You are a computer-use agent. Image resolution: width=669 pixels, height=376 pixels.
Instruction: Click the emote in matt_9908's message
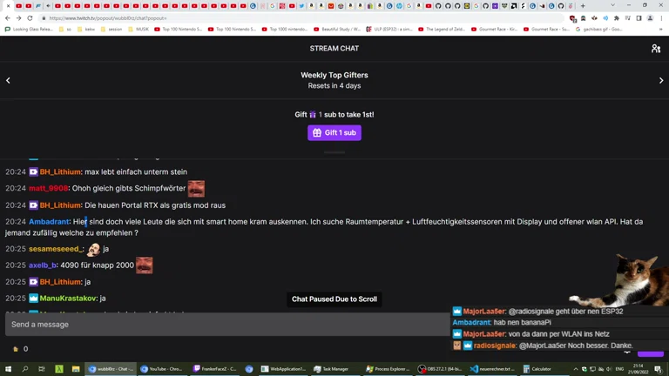tap(196, 188)
